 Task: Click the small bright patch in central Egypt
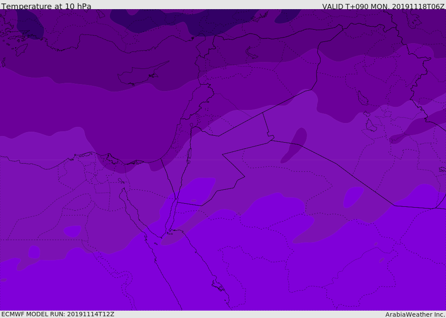[x=72, y=231]
